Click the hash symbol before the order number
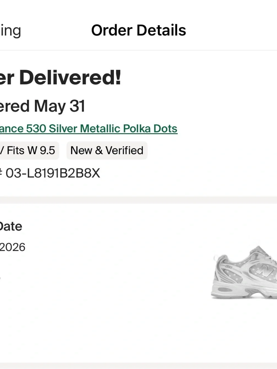 click(x=1, y=173)
